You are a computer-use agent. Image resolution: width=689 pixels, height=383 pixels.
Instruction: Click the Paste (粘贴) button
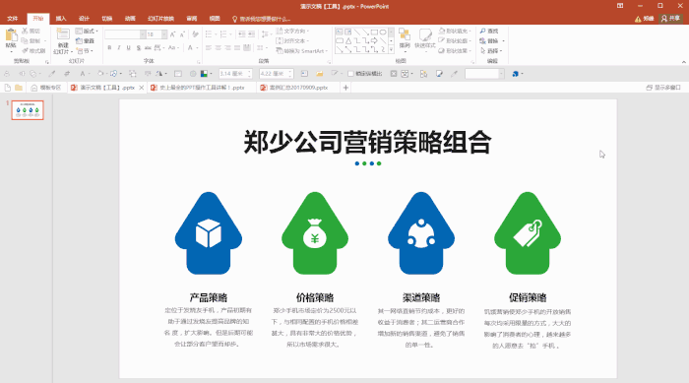pos(11,39)
